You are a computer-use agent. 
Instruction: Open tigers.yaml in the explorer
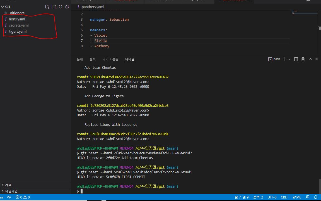(18, 31)
